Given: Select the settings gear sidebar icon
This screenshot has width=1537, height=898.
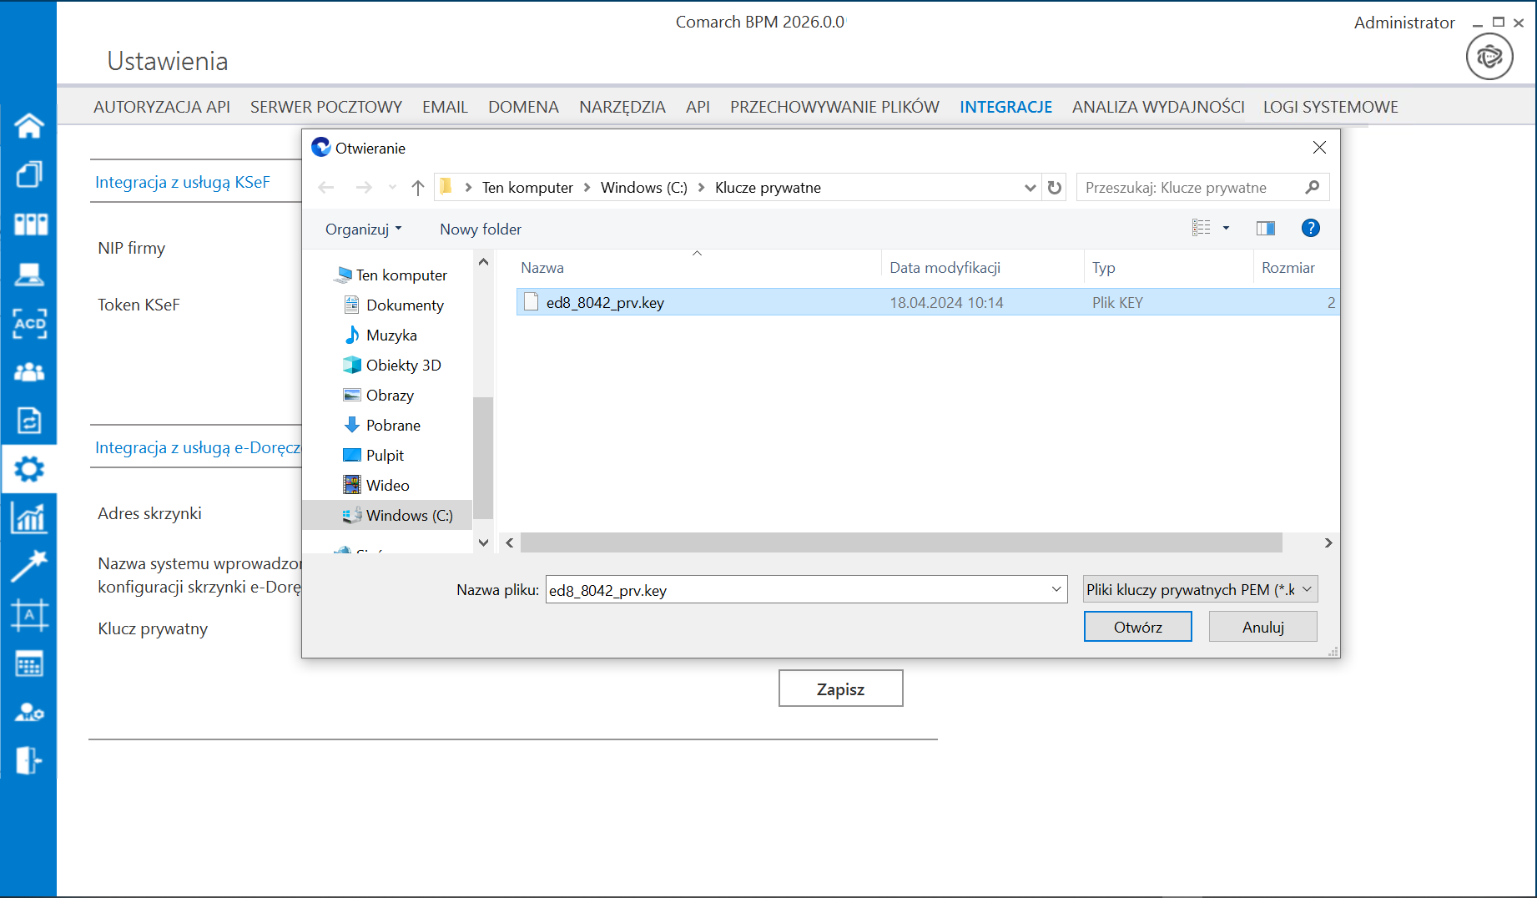Looking at the screenshot, I should (29, 469).
